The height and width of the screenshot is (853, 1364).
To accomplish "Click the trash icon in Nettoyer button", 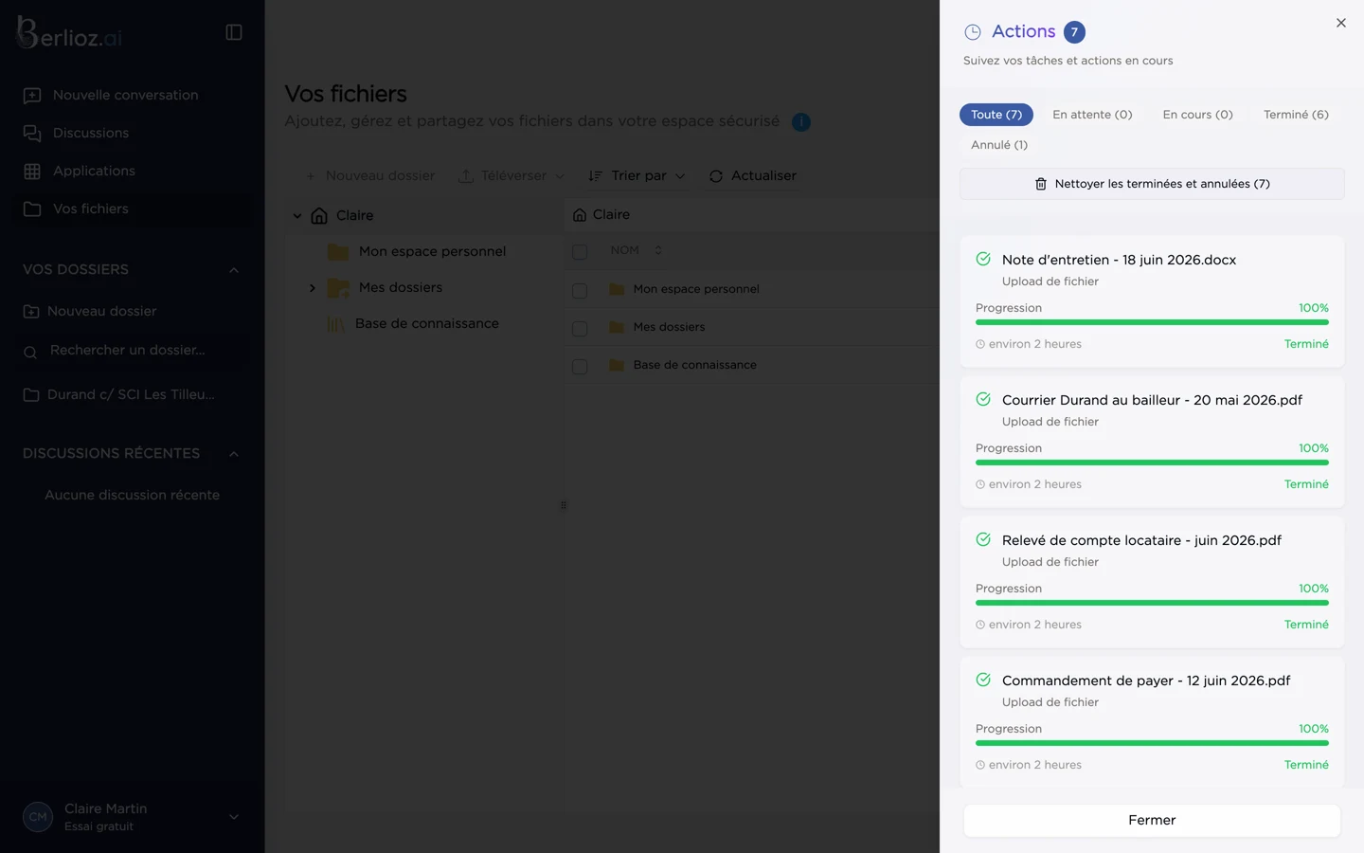I will (x=1041, y=184).
